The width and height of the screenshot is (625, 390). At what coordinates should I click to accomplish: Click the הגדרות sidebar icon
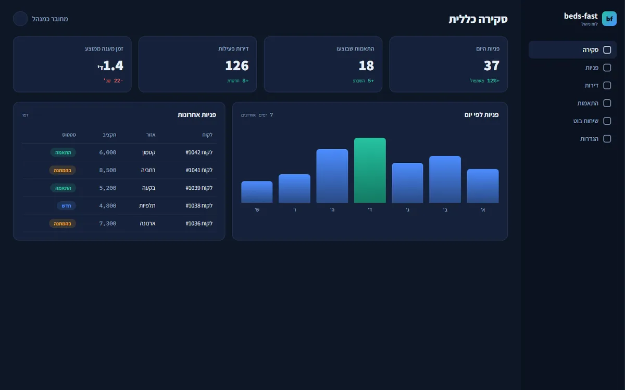click(607, 139)
